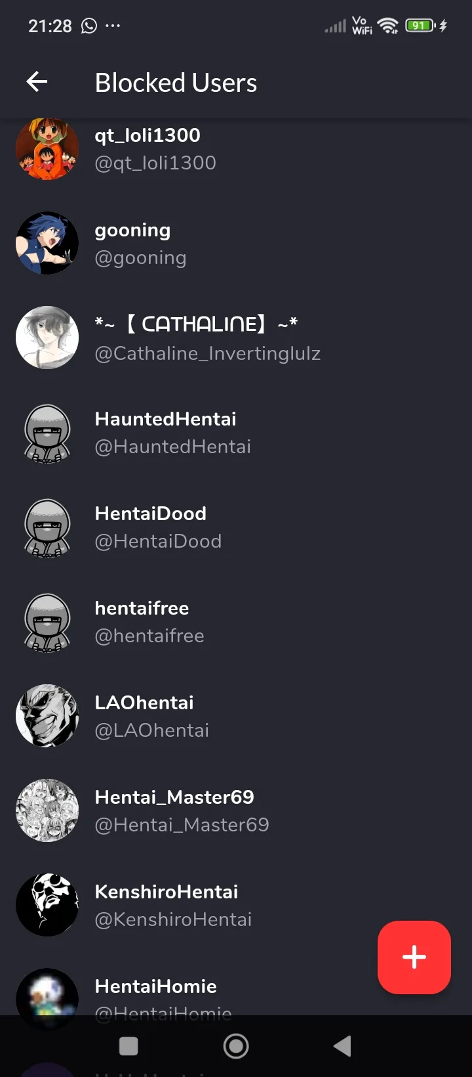Open gooning user avatar

click(47, 243)
